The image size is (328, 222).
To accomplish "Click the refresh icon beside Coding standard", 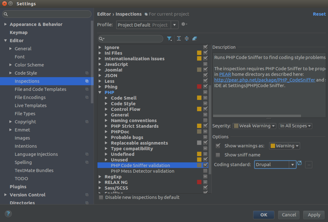I will point(300,164).
